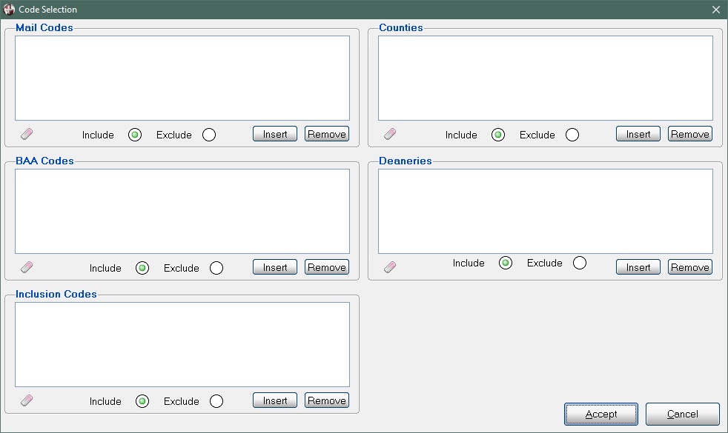
Task: Select Exclude for Mail Codes
Action: (x=209, y=135)
